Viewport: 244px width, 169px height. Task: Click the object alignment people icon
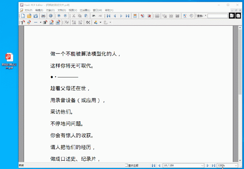point(96,23)
